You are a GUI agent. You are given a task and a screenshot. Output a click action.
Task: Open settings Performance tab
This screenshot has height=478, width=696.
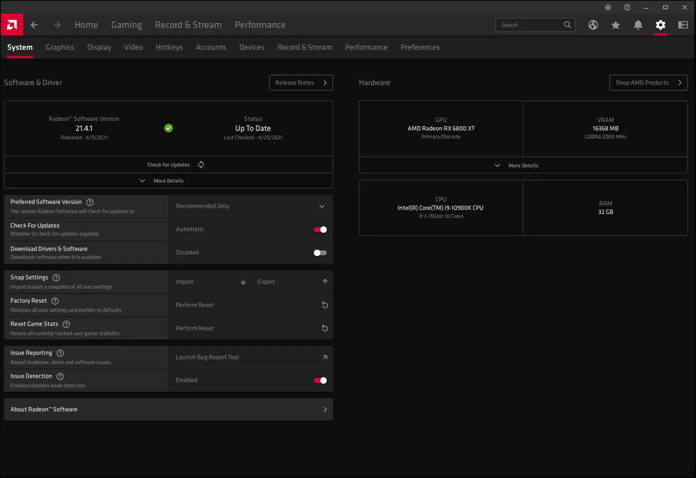[x=366, y=47]
